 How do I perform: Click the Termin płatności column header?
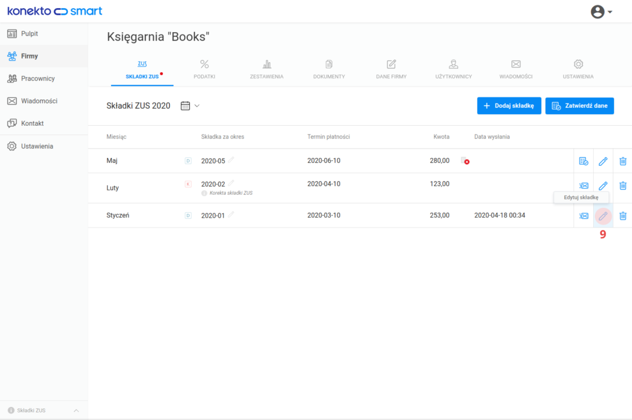pos(328,137)
